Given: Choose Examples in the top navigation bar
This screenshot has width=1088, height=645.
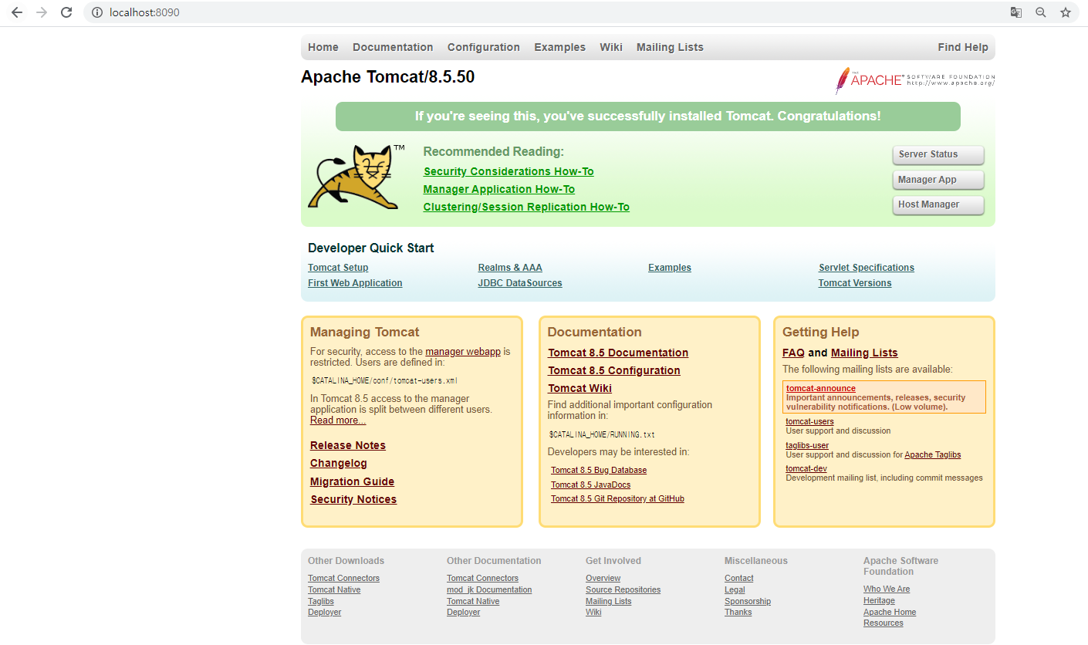Looking at the screenshot, I should [559, 47].
